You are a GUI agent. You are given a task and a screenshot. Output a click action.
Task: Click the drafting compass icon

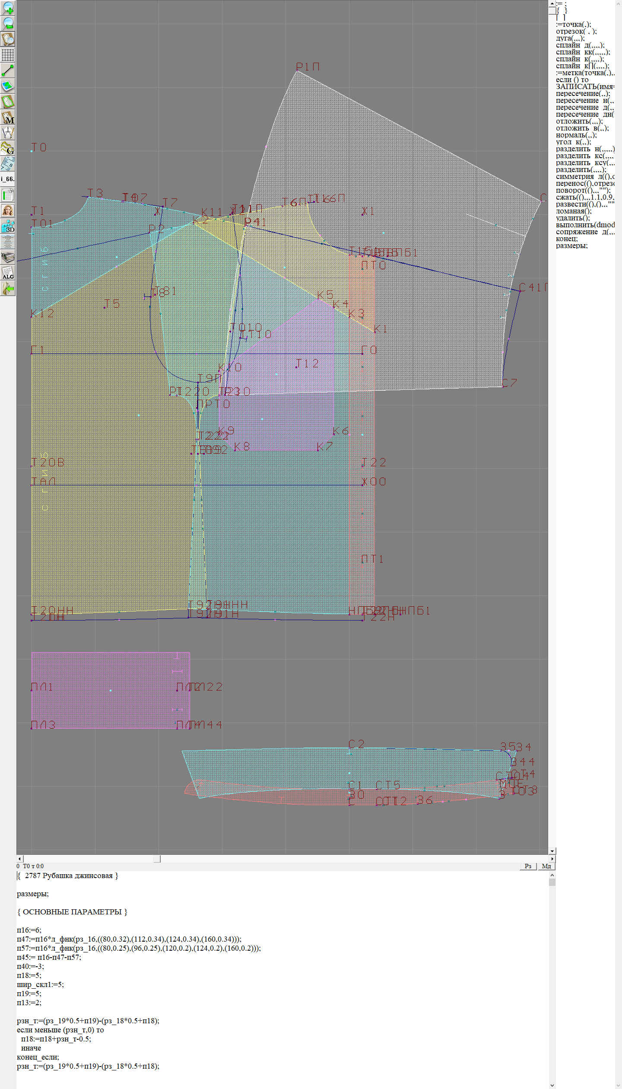[x=8, y=133]
